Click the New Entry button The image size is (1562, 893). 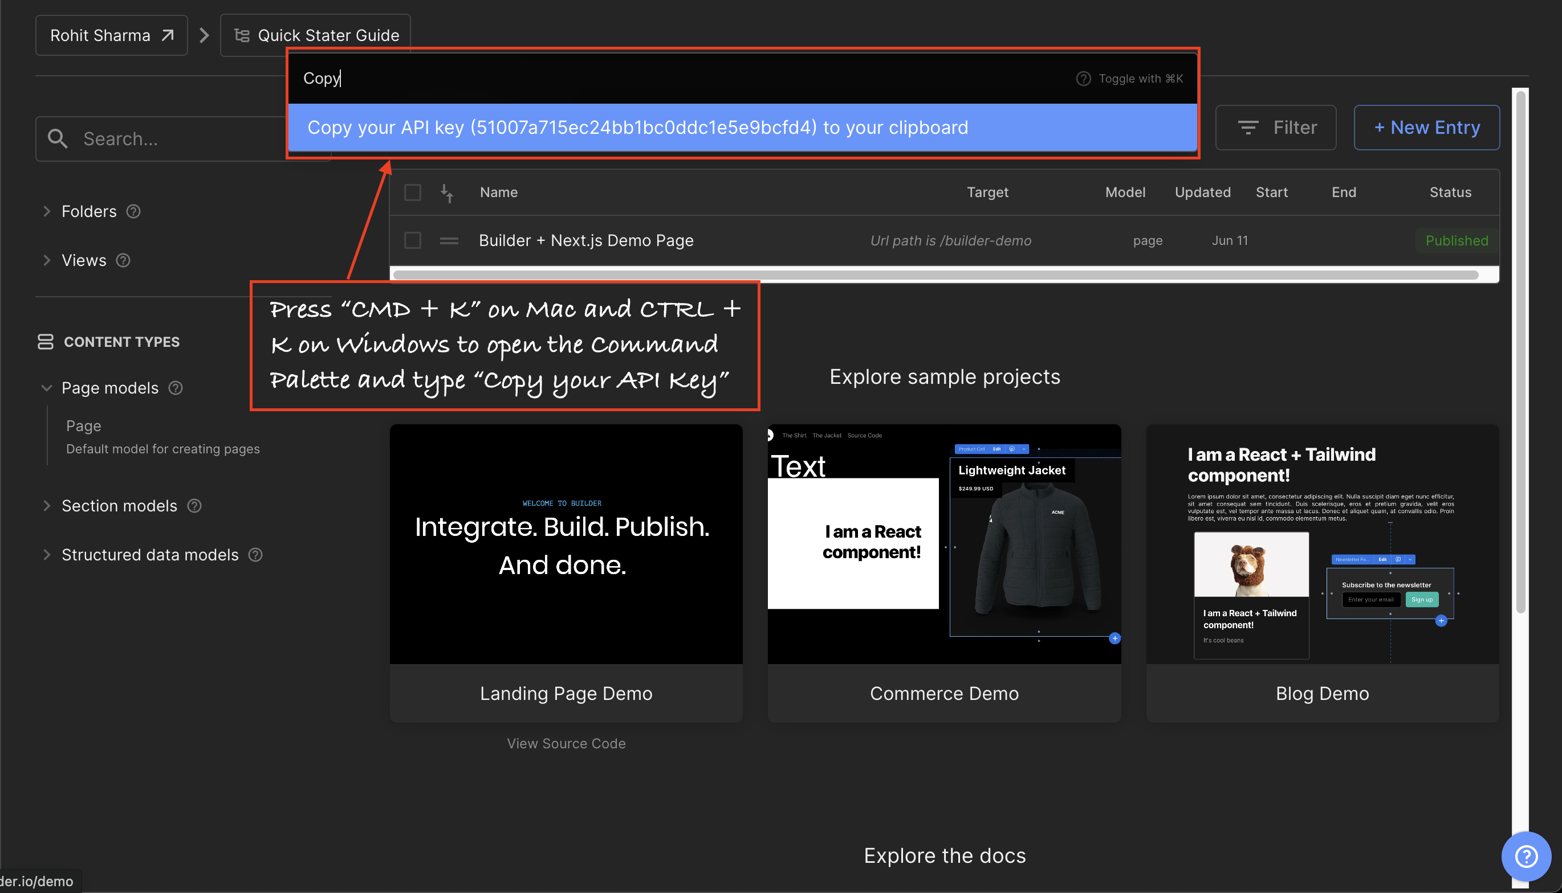(1426, 128)
